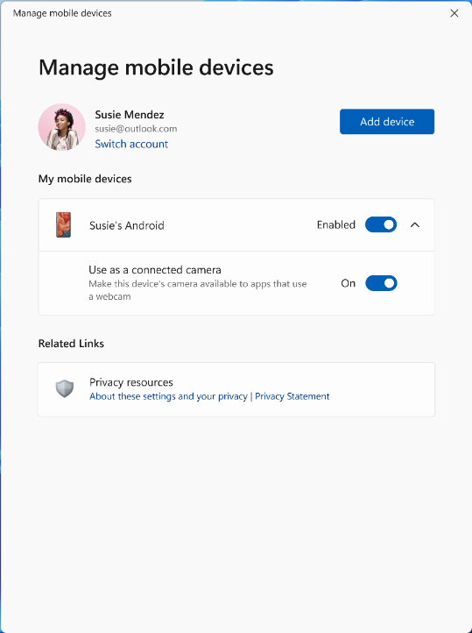This screenshot has height=633, width=472.
Task: Disable the Susie's Android Enabled toggle
Action: click(x=381, y=224)
